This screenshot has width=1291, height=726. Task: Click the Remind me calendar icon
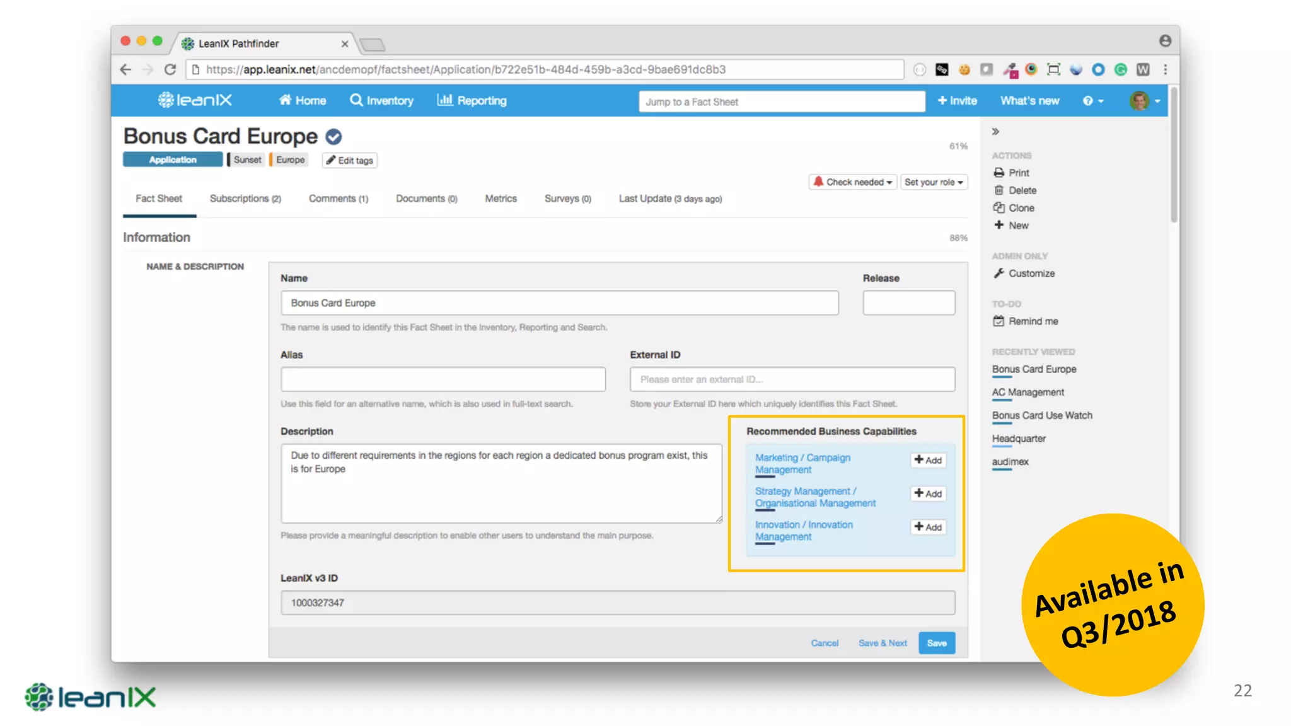(999, 321)
